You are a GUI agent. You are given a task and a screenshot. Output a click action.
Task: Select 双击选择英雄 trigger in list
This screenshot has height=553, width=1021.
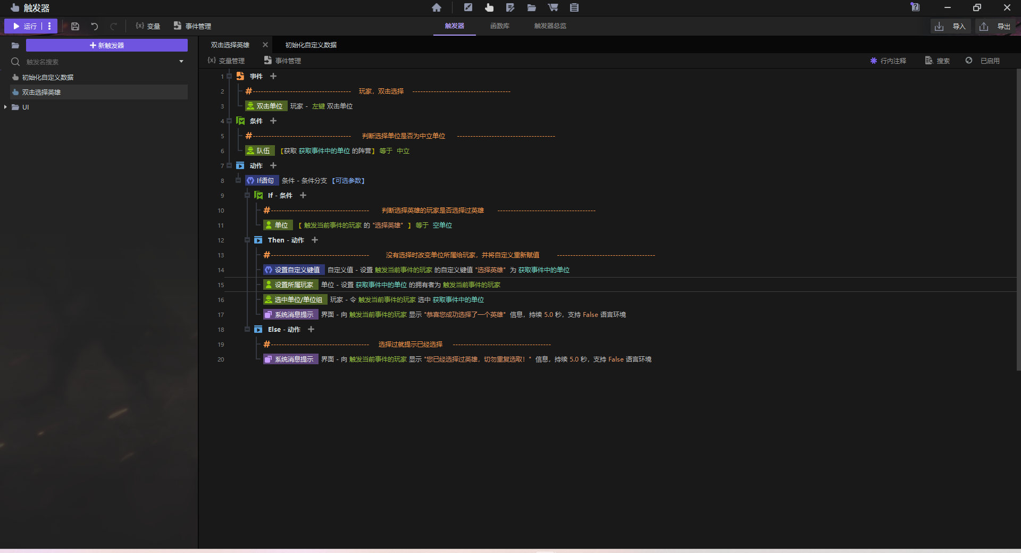(x=99, y=92)
